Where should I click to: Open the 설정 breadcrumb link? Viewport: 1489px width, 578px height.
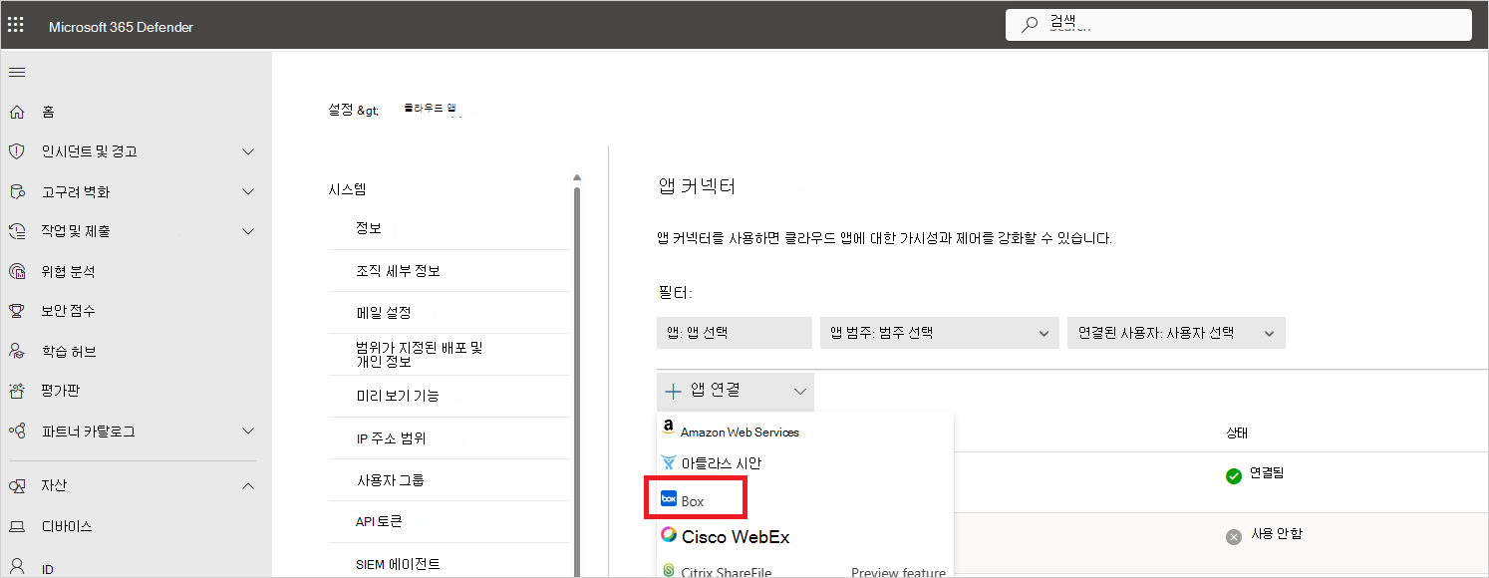pos(344,110)
